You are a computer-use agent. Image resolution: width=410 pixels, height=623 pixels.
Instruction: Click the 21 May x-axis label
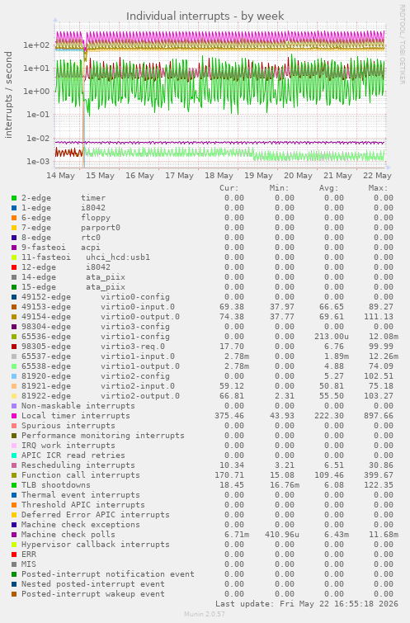pyautogui.click(x=337, y=175)
